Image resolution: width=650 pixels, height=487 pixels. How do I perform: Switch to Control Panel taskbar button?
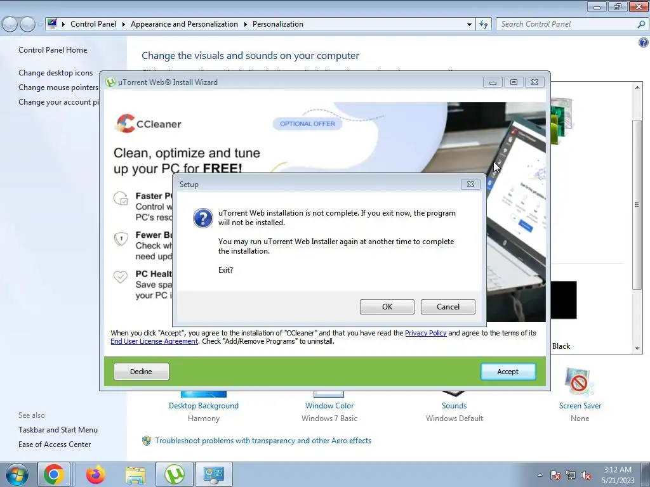click(x=214, y=474)
